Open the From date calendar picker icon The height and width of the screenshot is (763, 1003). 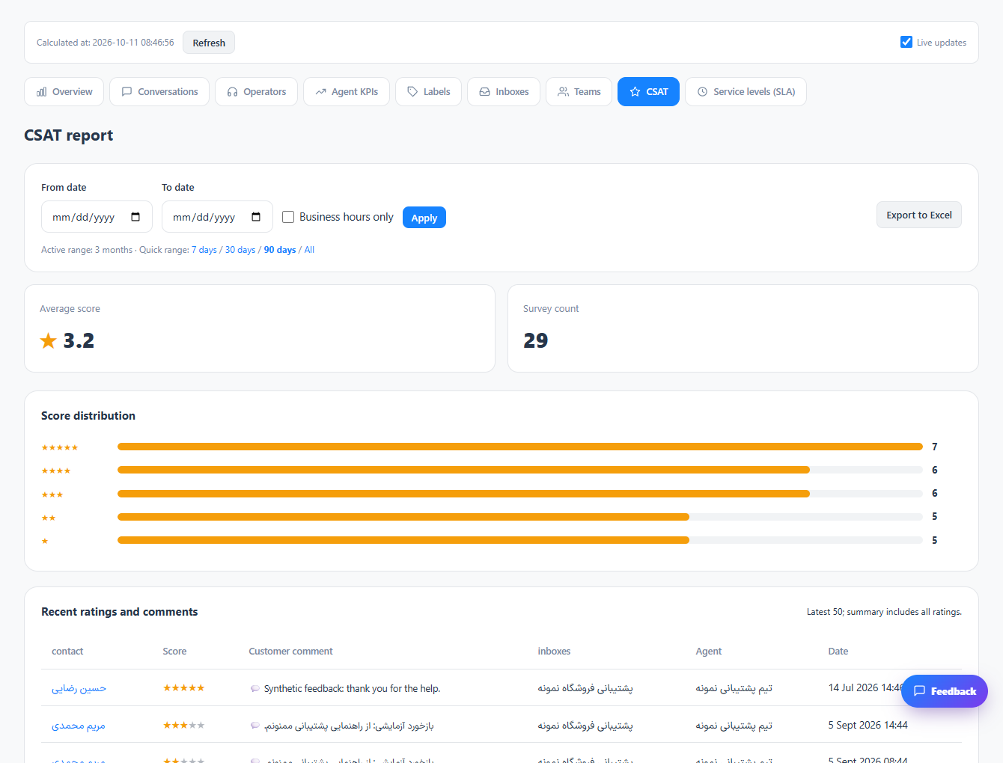135,217
